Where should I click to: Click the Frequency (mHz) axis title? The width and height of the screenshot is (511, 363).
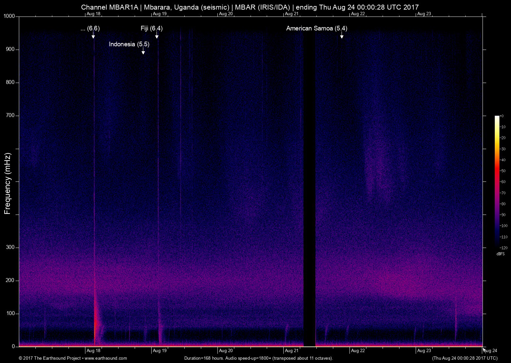coord(8,183)
